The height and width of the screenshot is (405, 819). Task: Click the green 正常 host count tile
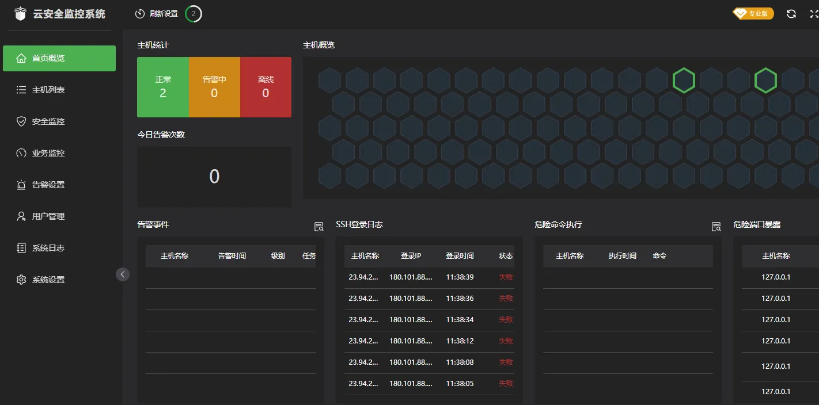pos(163,87)
